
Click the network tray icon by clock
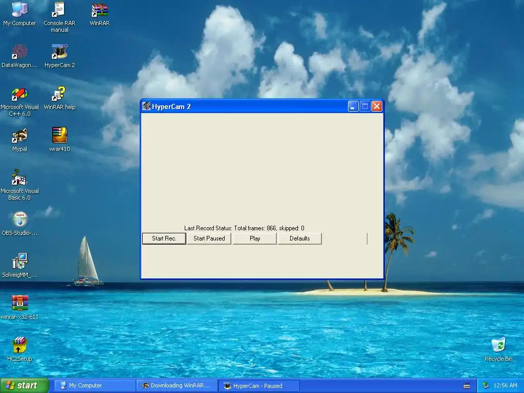(x=486, y=386)
